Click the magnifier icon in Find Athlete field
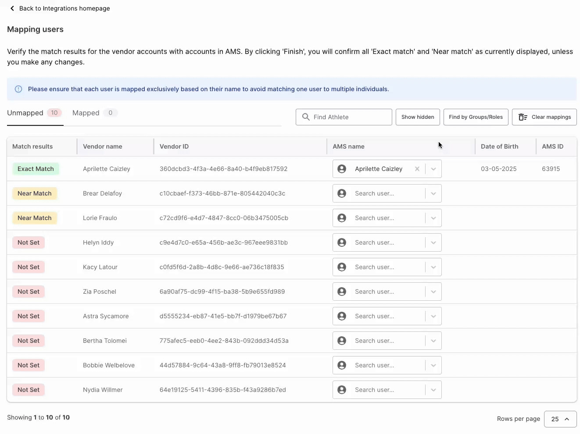The image size is (580, 434). 306,117
